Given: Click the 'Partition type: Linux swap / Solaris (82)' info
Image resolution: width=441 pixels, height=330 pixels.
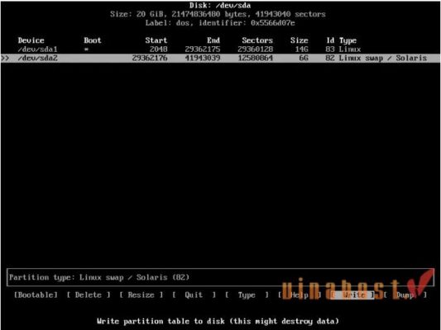Looking at the screenshot, I should coord(99,277).
